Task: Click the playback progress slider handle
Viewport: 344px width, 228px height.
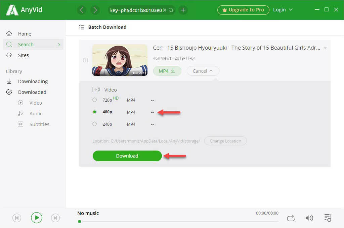Action: [x=79, y=221]
